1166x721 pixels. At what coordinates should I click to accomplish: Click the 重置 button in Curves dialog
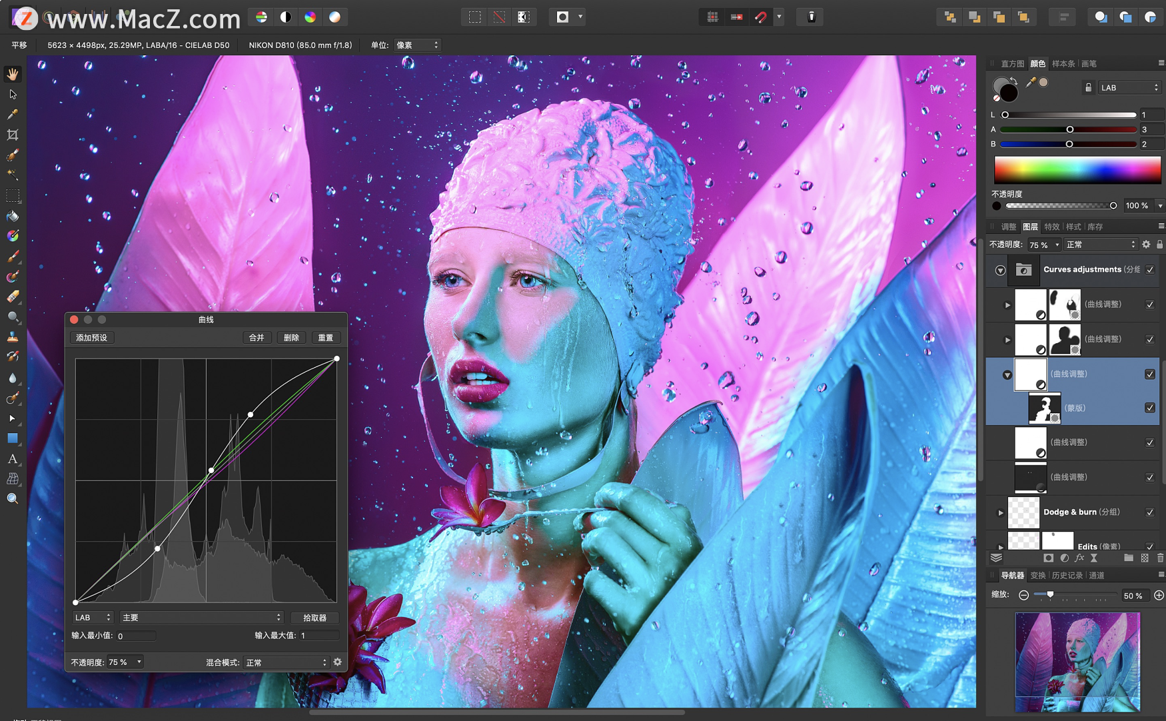(326, 338)
